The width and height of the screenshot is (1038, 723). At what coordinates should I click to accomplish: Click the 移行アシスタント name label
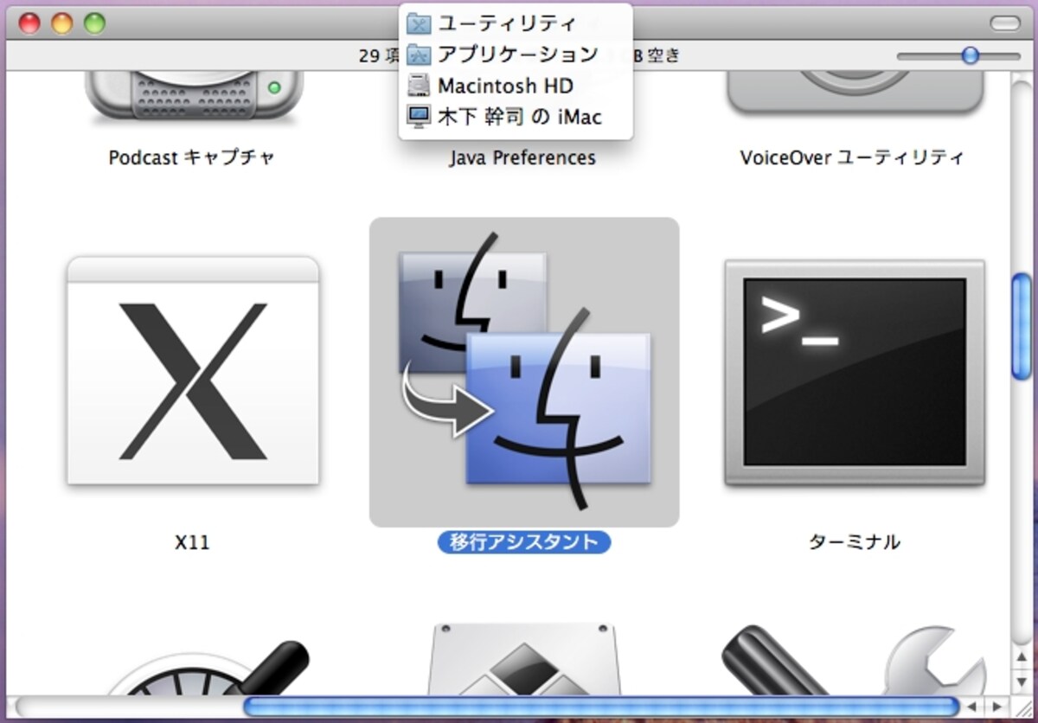(524, 542)
